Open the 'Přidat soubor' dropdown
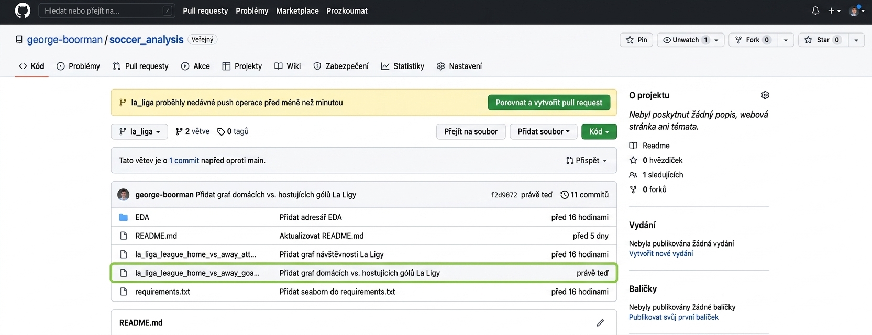The height and width of the screenshot is (335, 872). pos(544,131)
